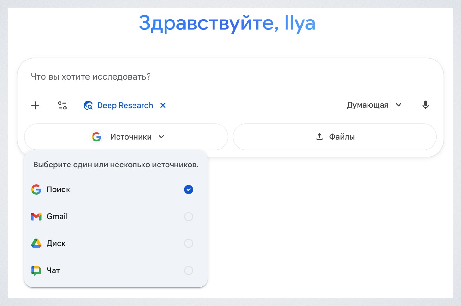Click the Google Chat bubble icon
Screen dimensions: 461x306
(x=36, y=270)
